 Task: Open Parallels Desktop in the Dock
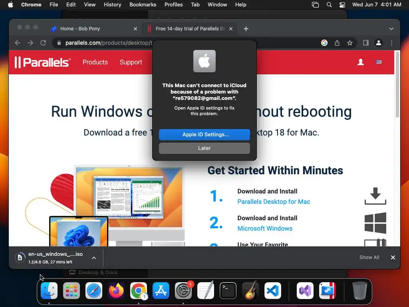tap(328, 291)
